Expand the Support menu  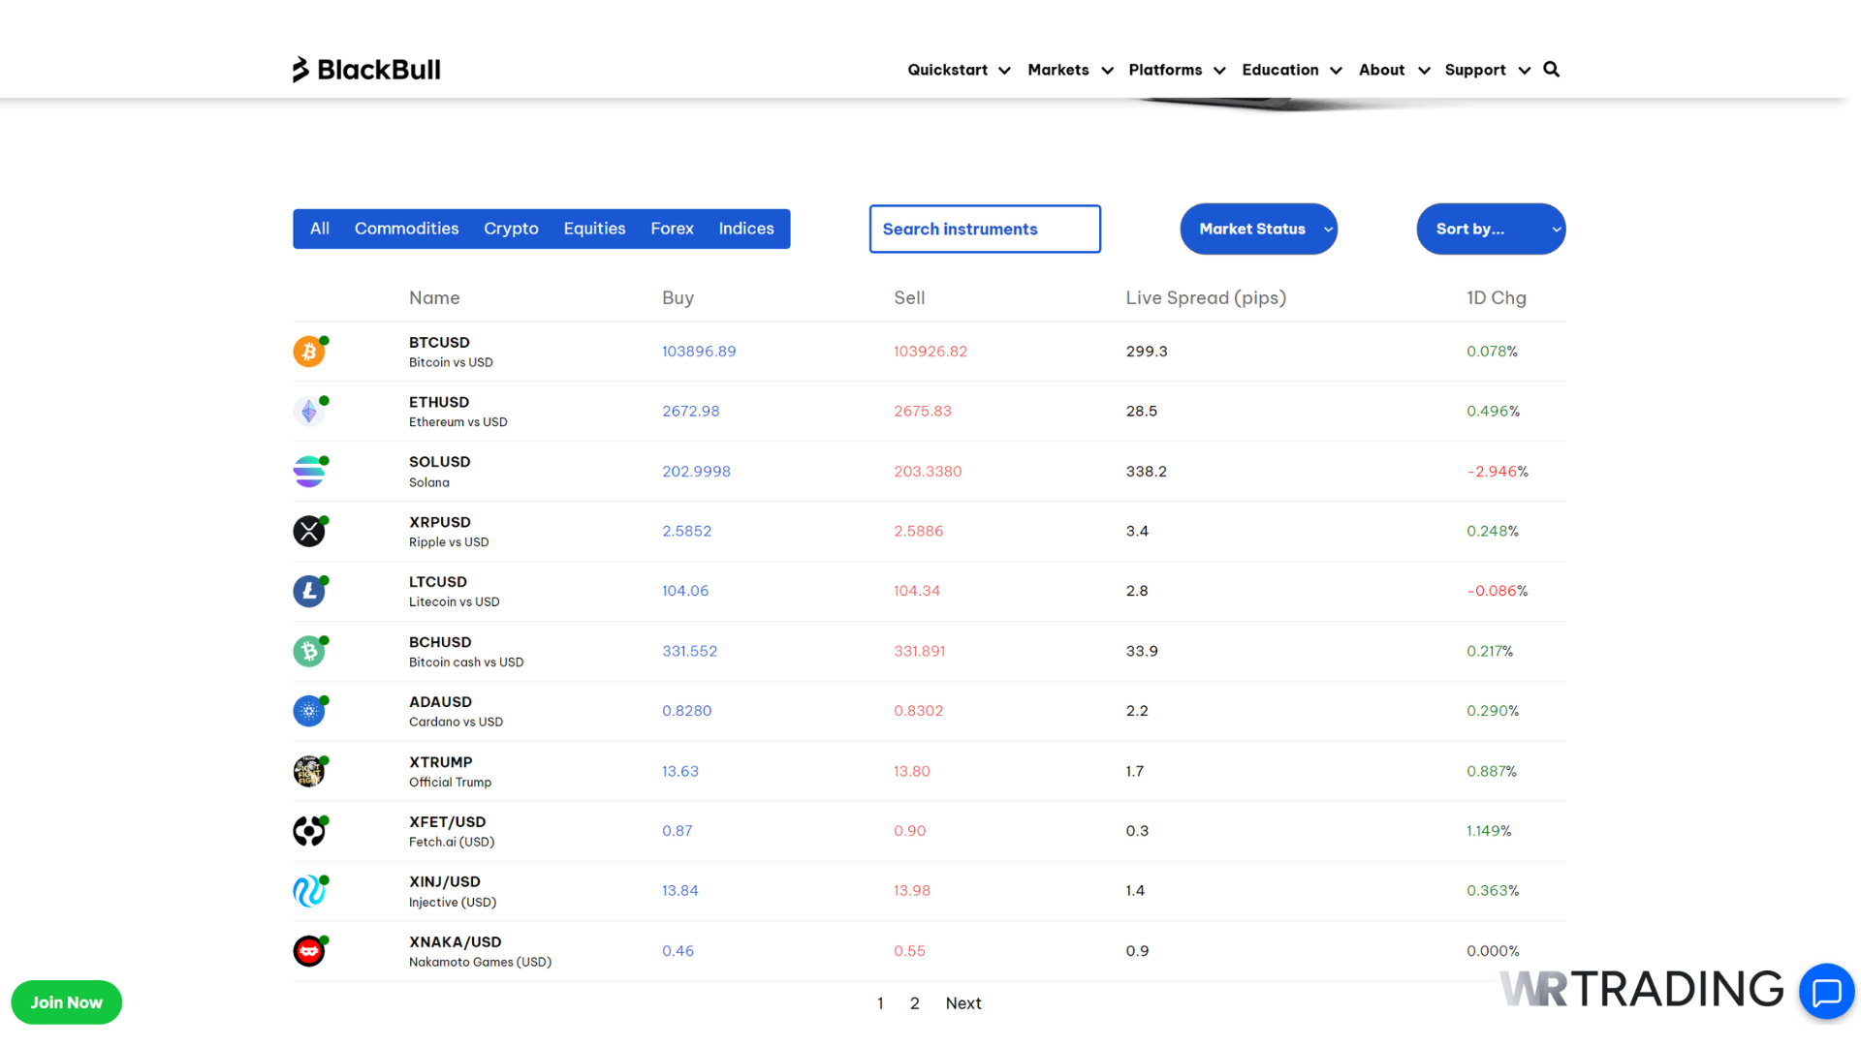(x=1487, y=70)
